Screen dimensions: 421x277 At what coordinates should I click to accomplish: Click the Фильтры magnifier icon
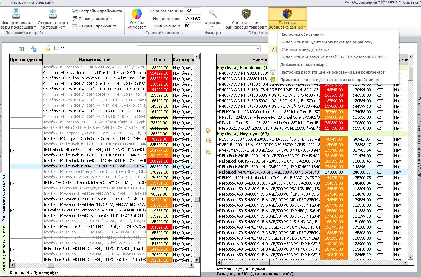coord(213,14)
